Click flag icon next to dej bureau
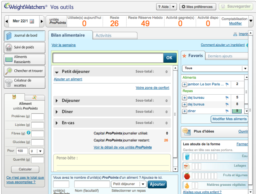The width and height of the screenshot is (256, 194). coord(227,98)
